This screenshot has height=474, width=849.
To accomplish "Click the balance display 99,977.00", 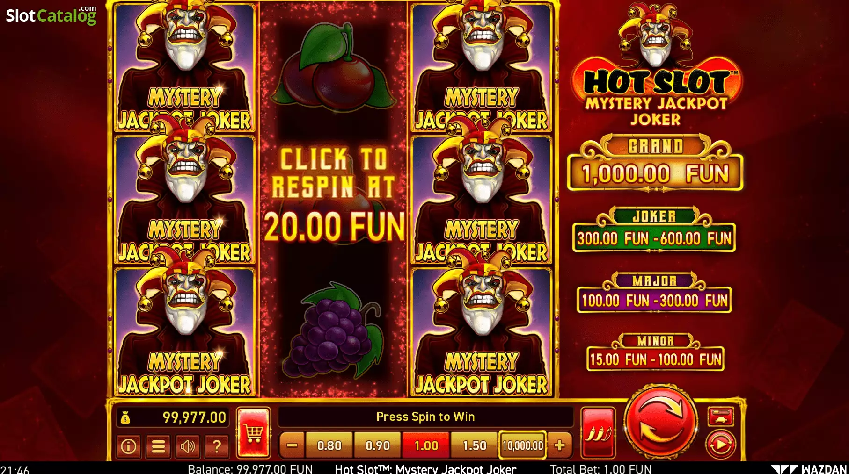I will (x=173, y=417).
